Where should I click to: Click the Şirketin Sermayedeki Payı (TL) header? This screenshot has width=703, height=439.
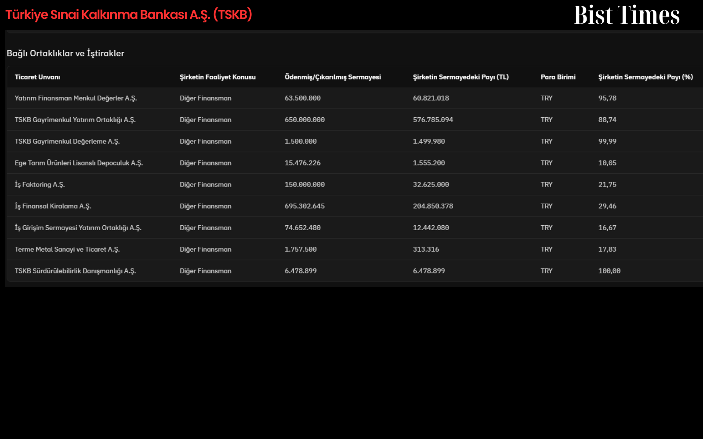(460, 77)
